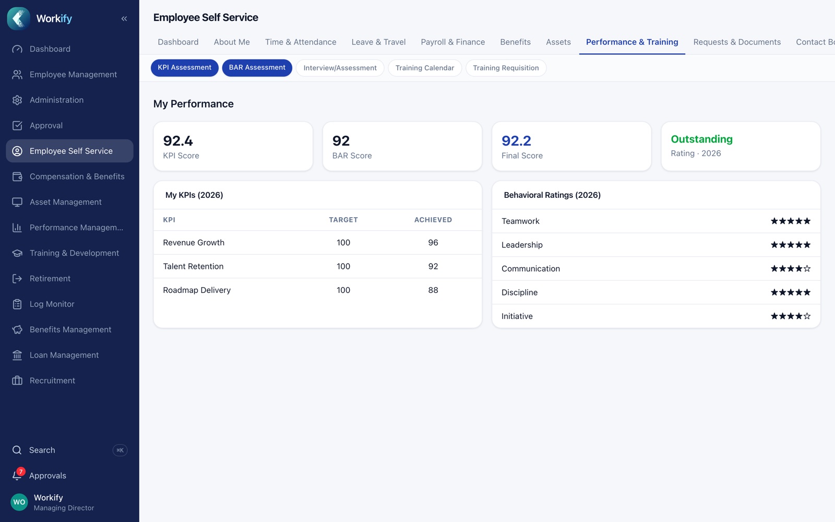Click the Log Monitor clipboard icon

tap(17, 304)
